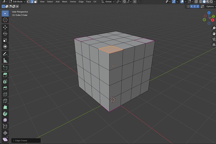
Task: Open the Mesh menu
Action: click(64, 2)
